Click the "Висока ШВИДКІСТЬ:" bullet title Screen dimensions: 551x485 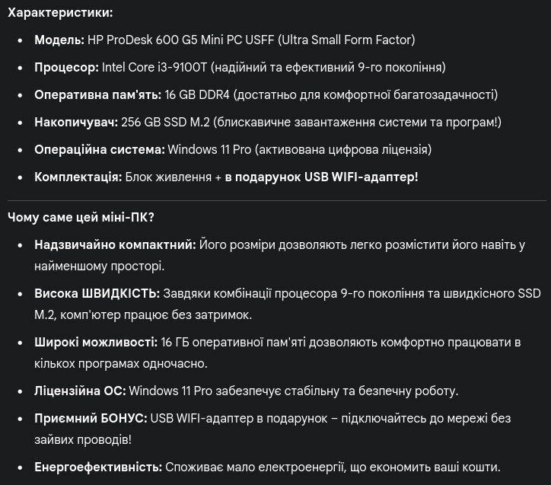[97, 293]
